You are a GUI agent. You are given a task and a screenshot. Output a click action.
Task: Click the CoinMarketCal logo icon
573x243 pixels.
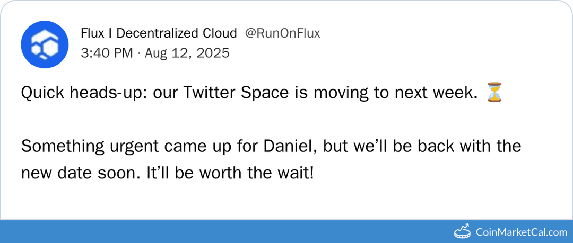click(x=462, y=231)
